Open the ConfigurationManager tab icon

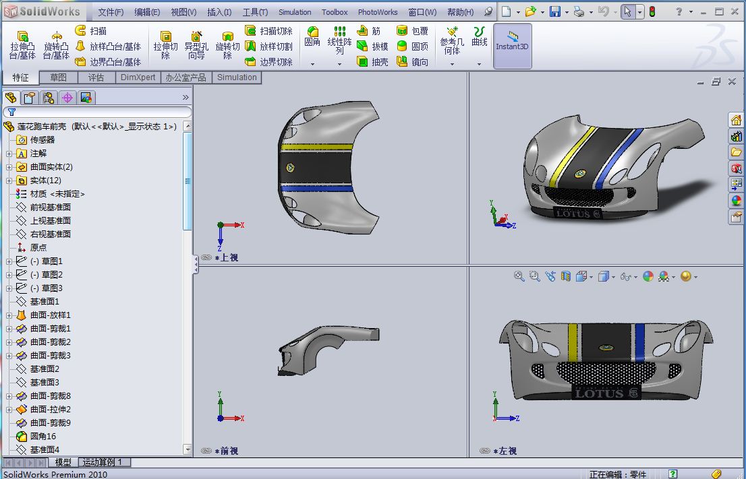tap(49, 98)
